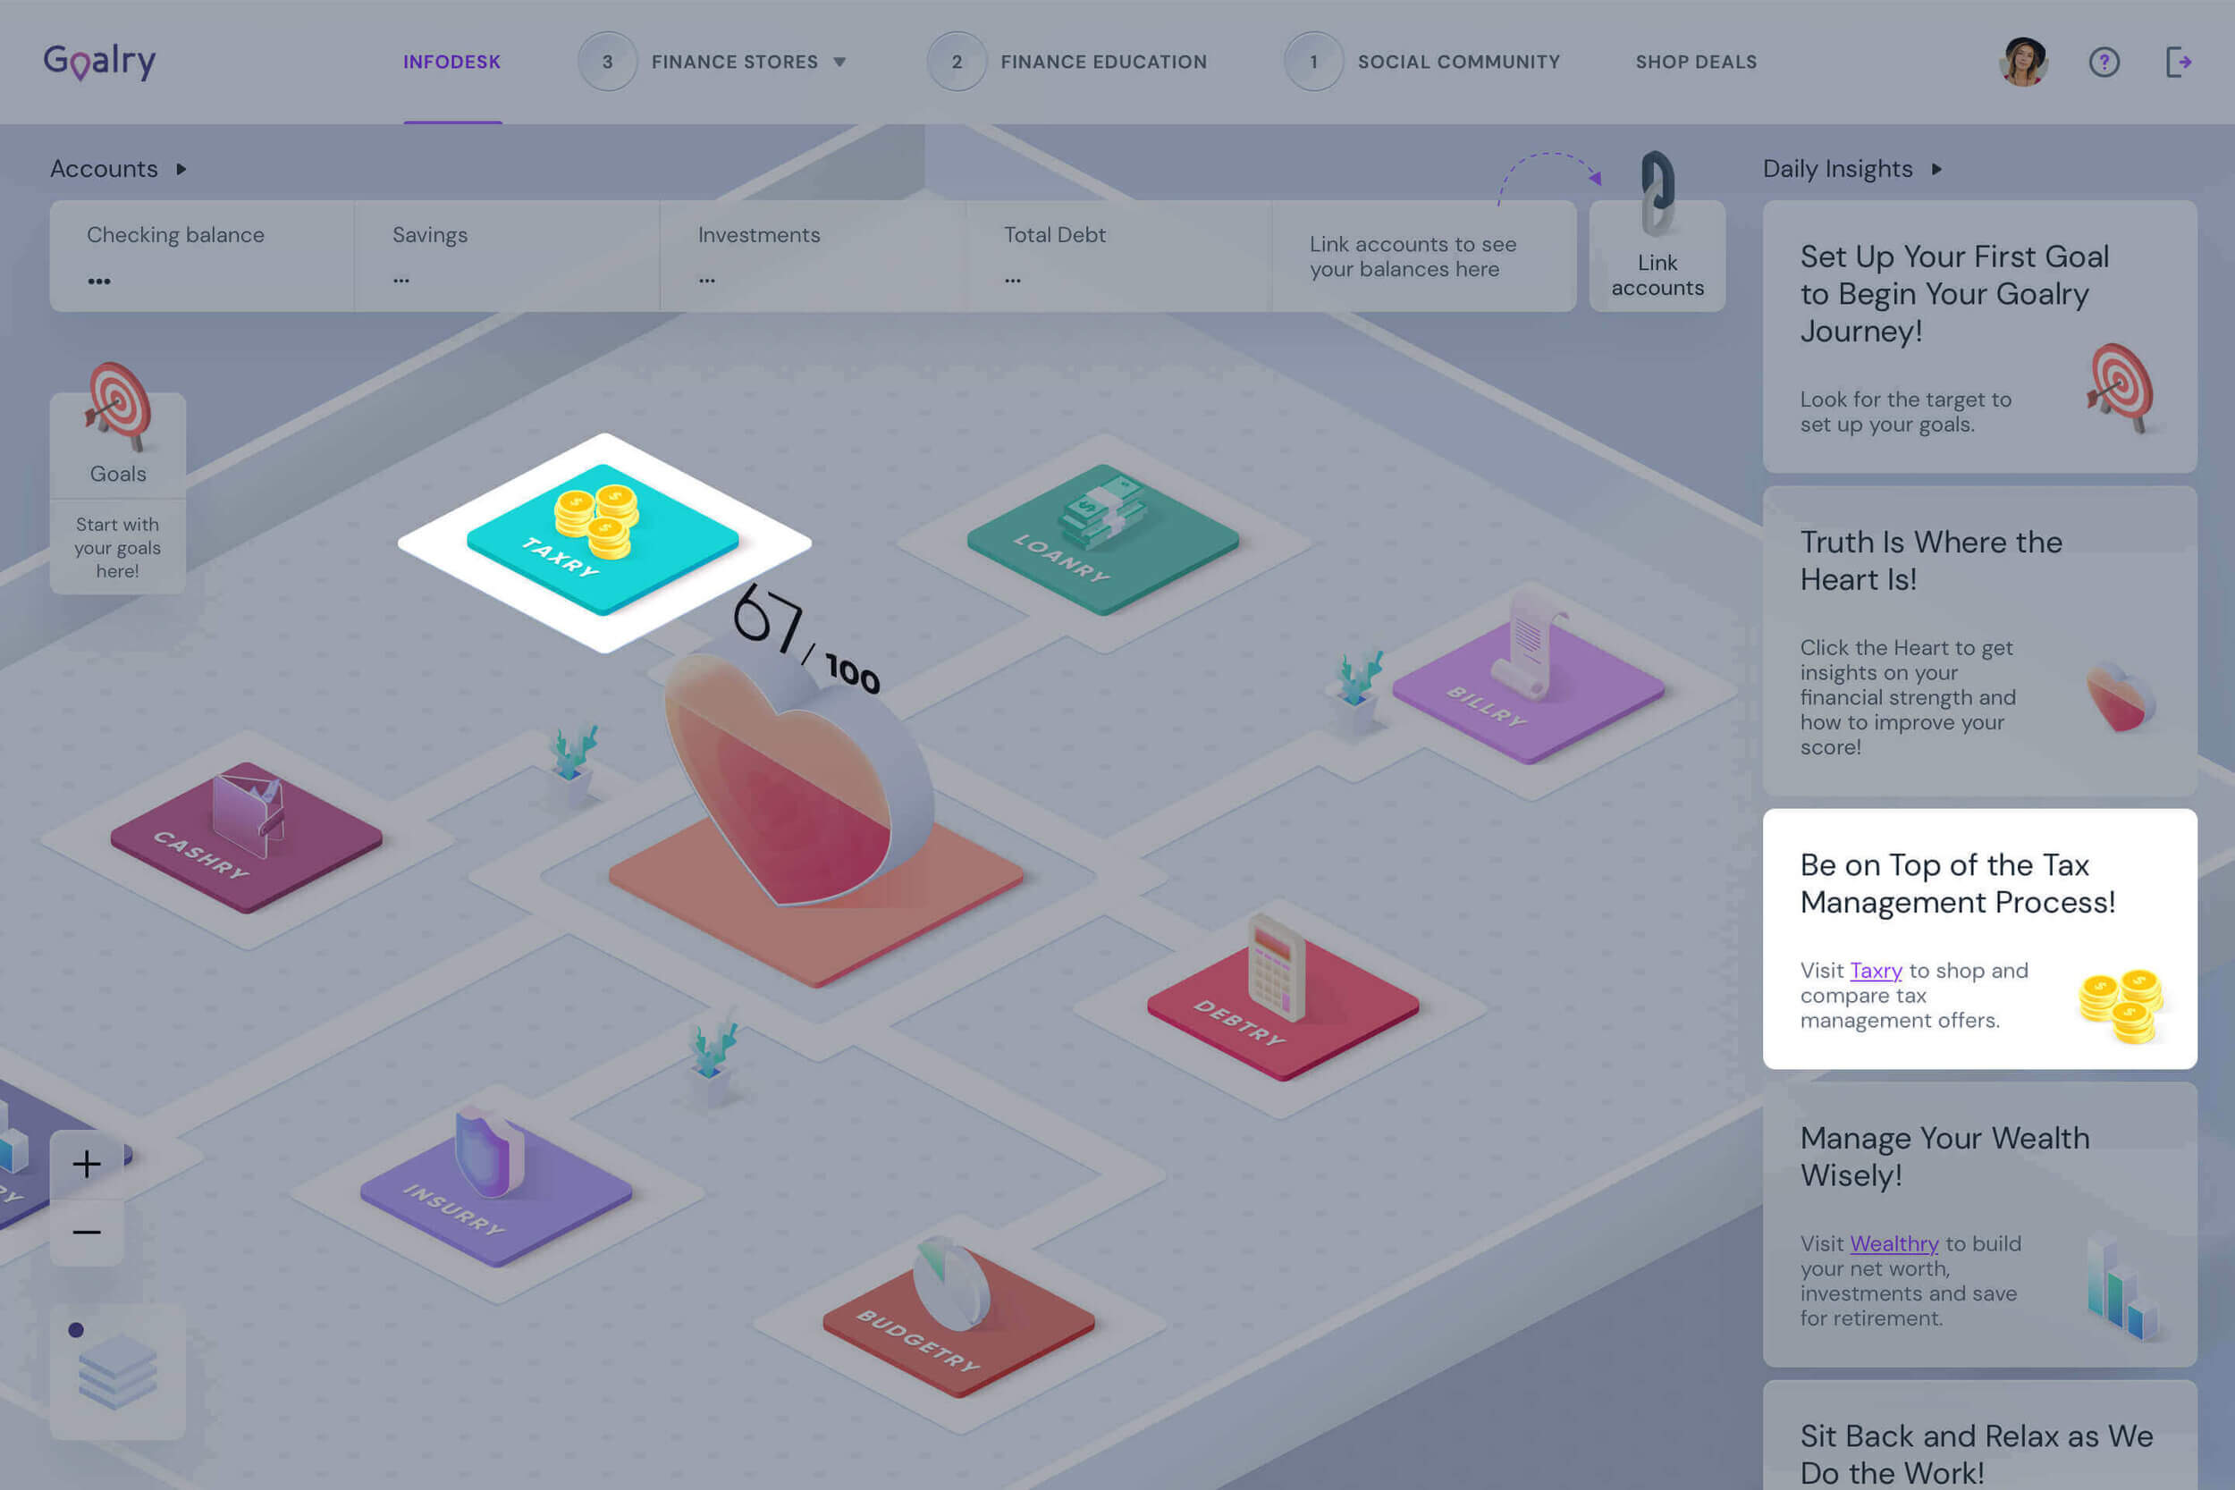Click the Goals label
This screenshot has height=1490, width=2235.
click(118, 473)
